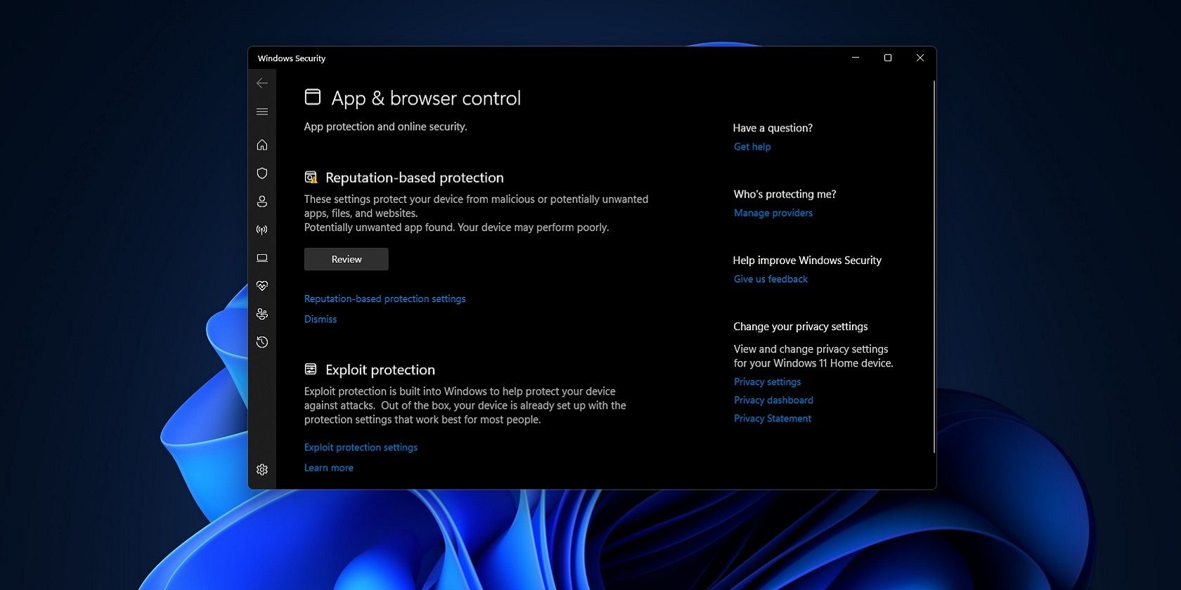Open Manage providers link
Image resolution: width=1181 pixels, height=590 pixels.
(x=773, y=213)
